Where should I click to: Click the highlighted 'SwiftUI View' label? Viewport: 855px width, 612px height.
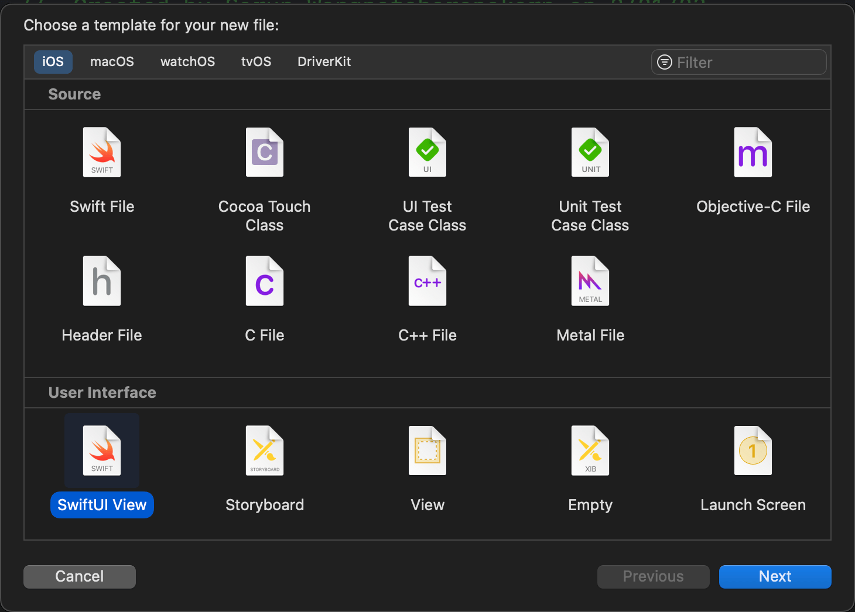pos(102,505)
